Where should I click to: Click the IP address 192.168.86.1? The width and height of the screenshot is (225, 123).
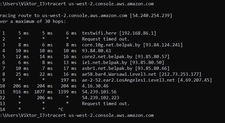[x=138, y=33]
